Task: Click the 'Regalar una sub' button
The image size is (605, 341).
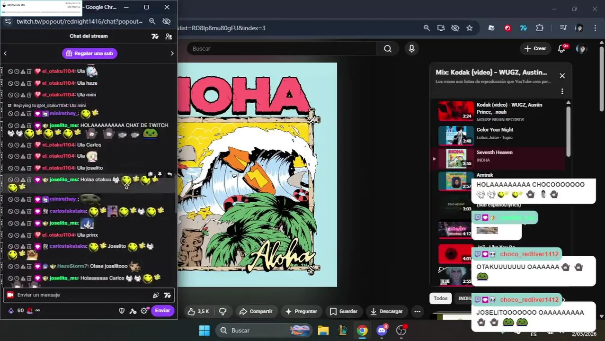Action: click(89, 54)
